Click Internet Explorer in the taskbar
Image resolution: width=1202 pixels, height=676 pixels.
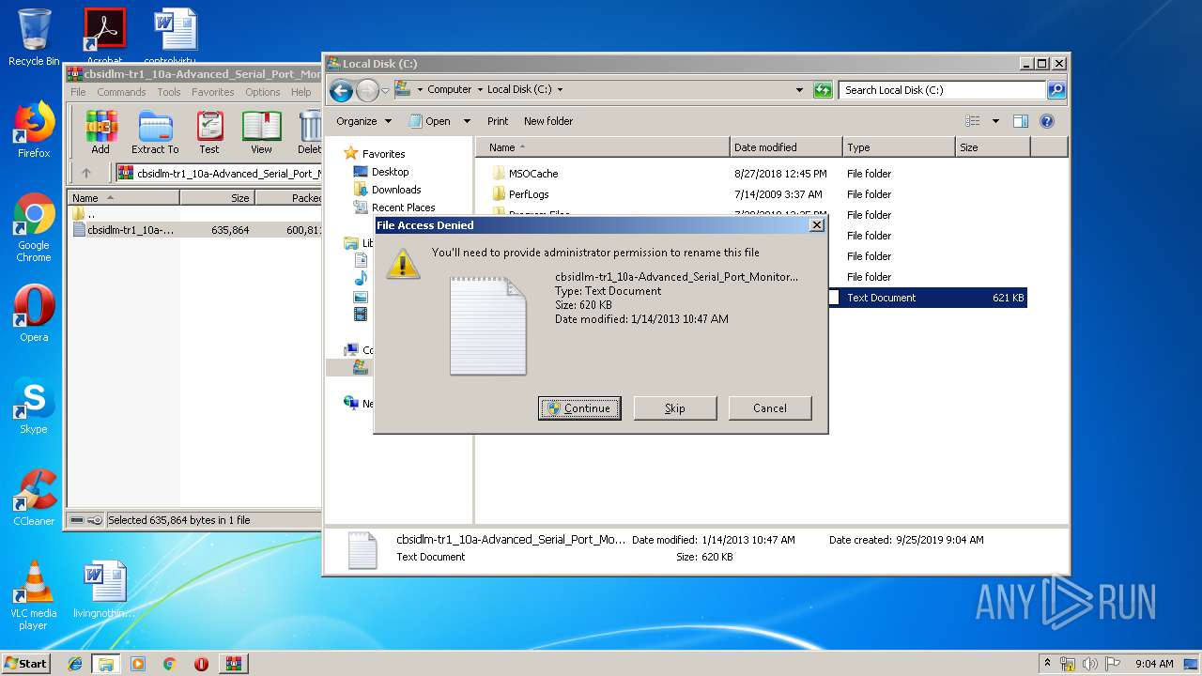75,664
